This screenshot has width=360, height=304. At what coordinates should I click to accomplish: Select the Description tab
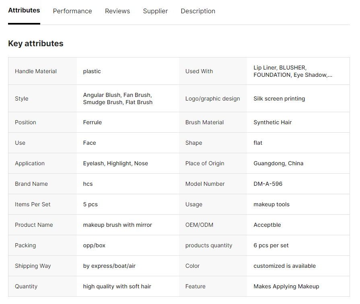tap(198, 11)
